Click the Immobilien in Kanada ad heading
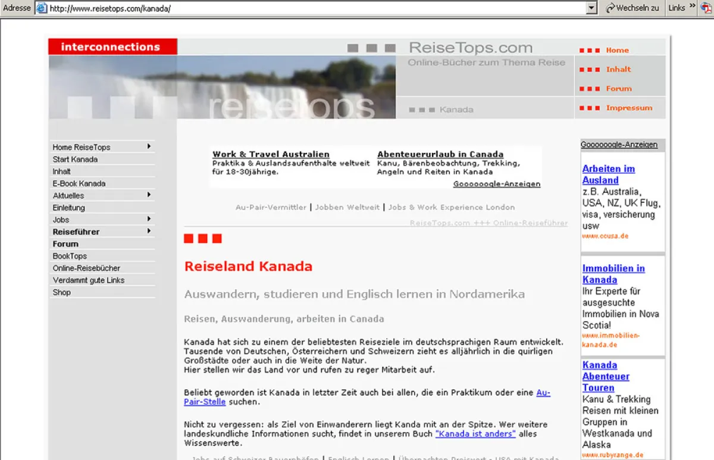 click(613, 274)
